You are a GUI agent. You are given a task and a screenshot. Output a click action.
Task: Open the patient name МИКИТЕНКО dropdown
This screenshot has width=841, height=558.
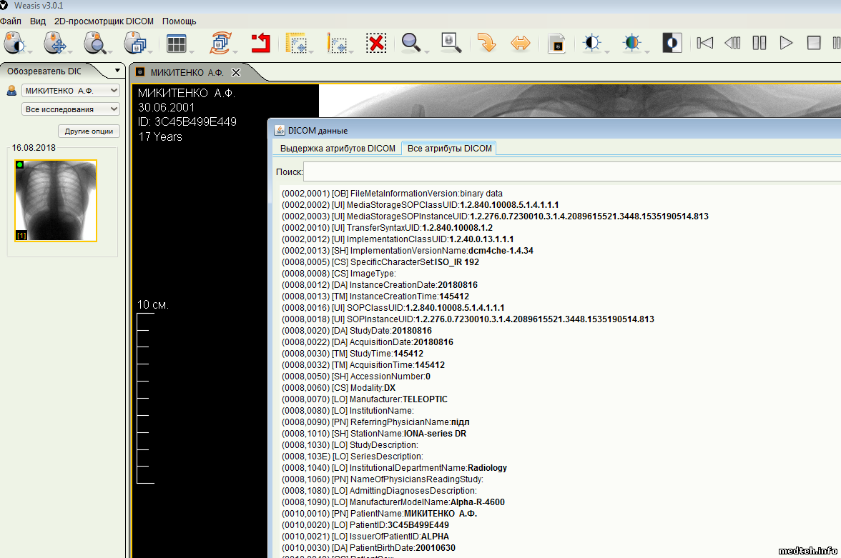[x=70, y=91]
